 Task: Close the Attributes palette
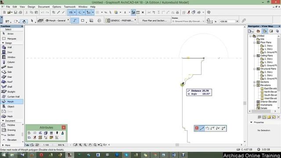tap(64, 127)
